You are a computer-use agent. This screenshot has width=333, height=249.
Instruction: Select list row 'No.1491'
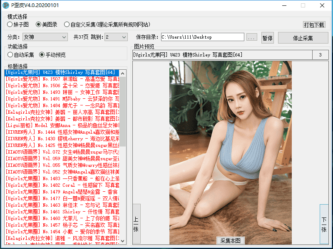pyautogui.click(x=62, y=99)
